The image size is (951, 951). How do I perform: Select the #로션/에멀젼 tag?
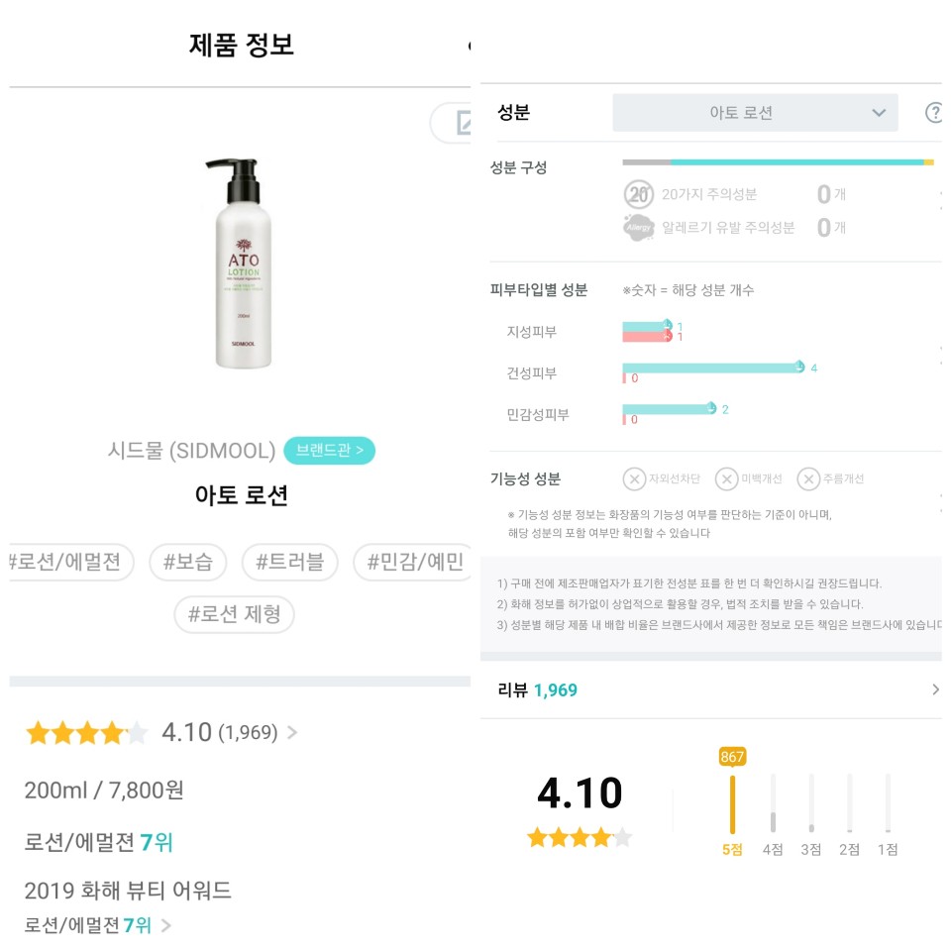pos(65,562)
